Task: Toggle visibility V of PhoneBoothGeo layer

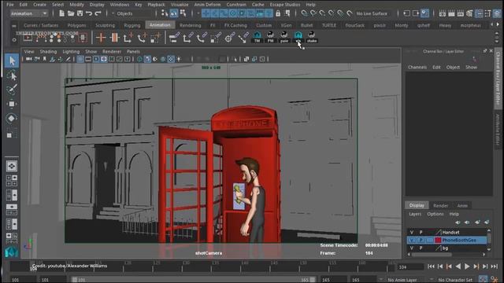Action: click(x=412, y=240)
